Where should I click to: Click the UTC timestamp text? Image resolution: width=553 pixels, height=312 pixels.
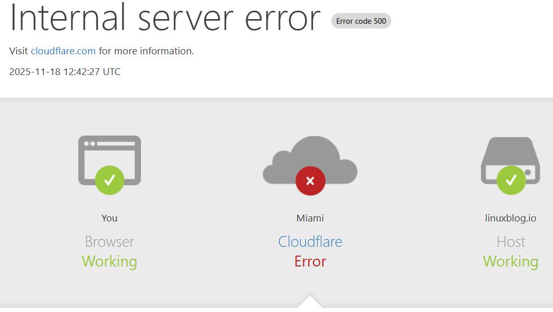(x=64, y=71)
